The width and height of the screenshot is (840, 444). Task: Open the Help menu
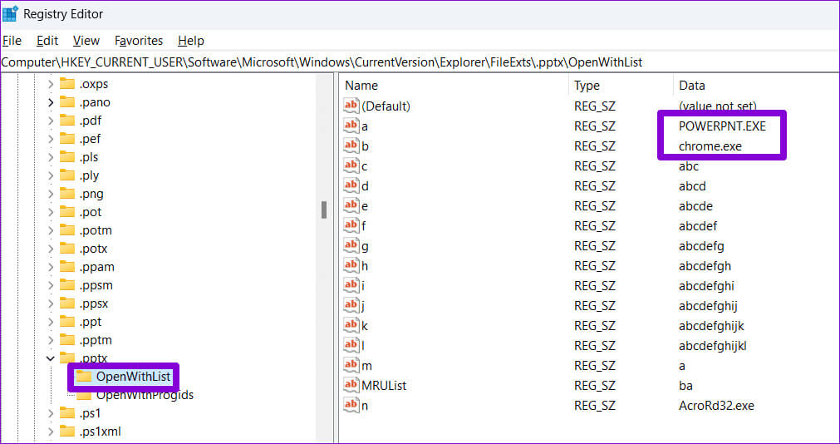click(x=191, y=41)
